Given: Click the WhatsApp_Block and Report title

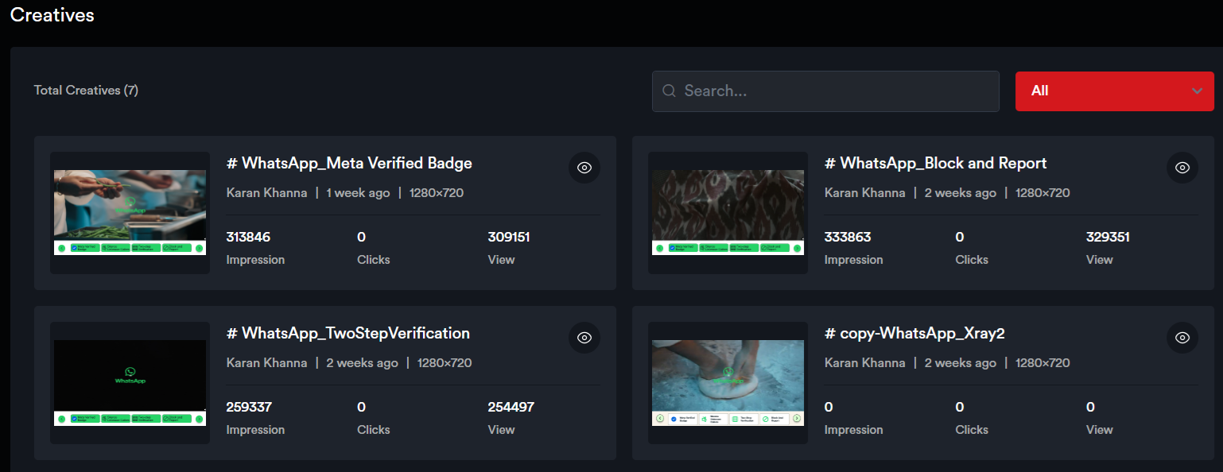Looking at the screenshot, I should coord(935,163).
